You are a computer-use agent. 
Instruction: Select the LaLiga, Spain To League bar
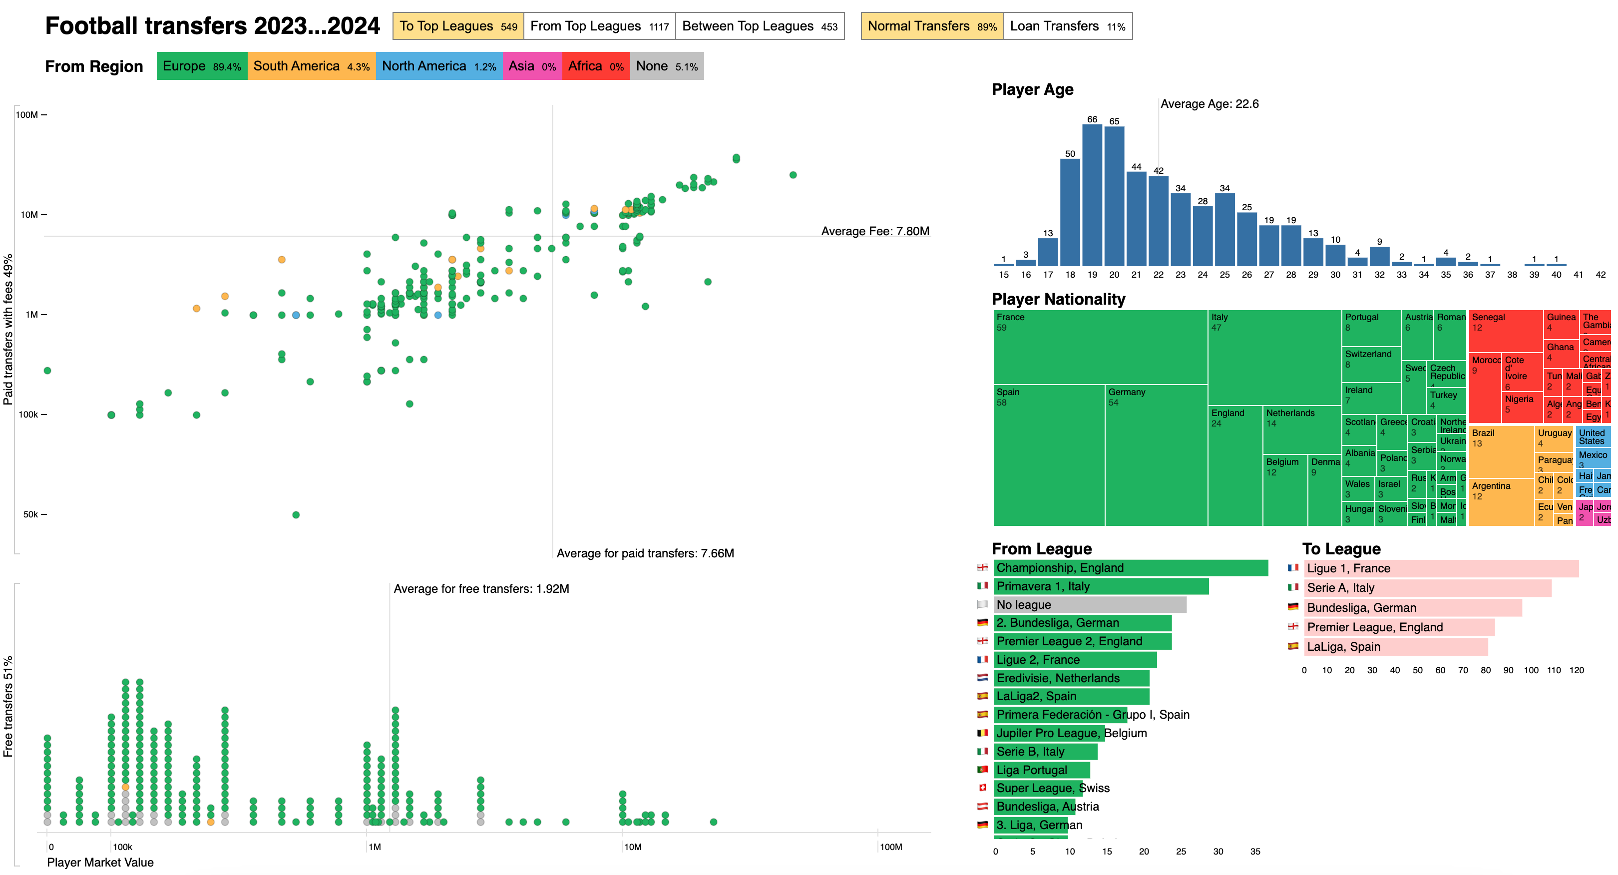tap(1396, 647)
